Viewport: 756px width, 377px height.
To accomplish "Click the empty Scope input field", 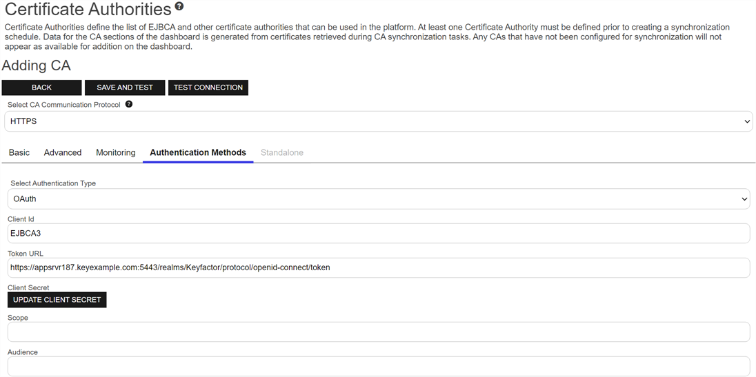I will point(378,332).
